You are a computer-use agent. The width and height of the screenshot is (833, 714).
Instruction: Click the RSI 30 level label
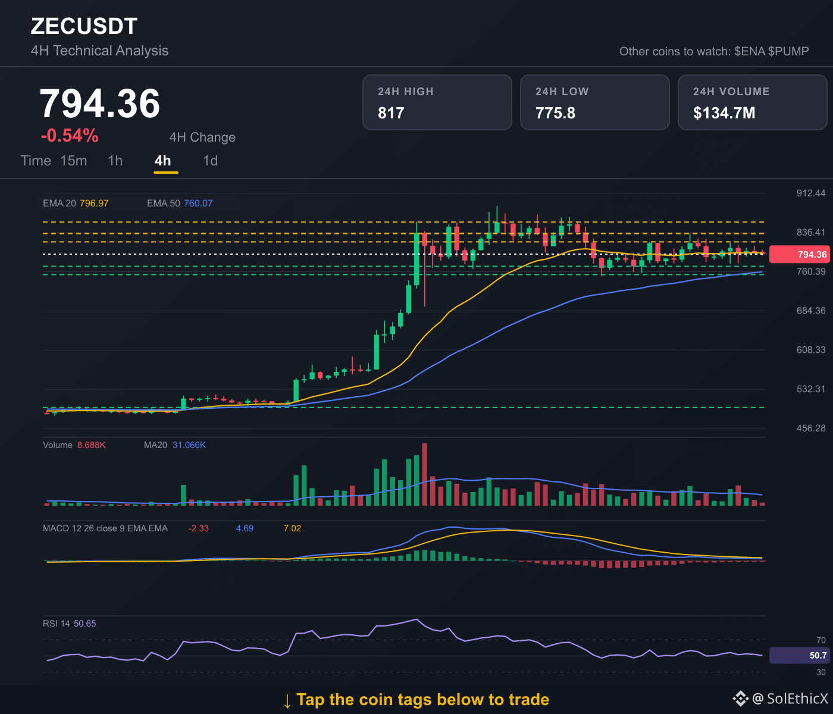821,672
